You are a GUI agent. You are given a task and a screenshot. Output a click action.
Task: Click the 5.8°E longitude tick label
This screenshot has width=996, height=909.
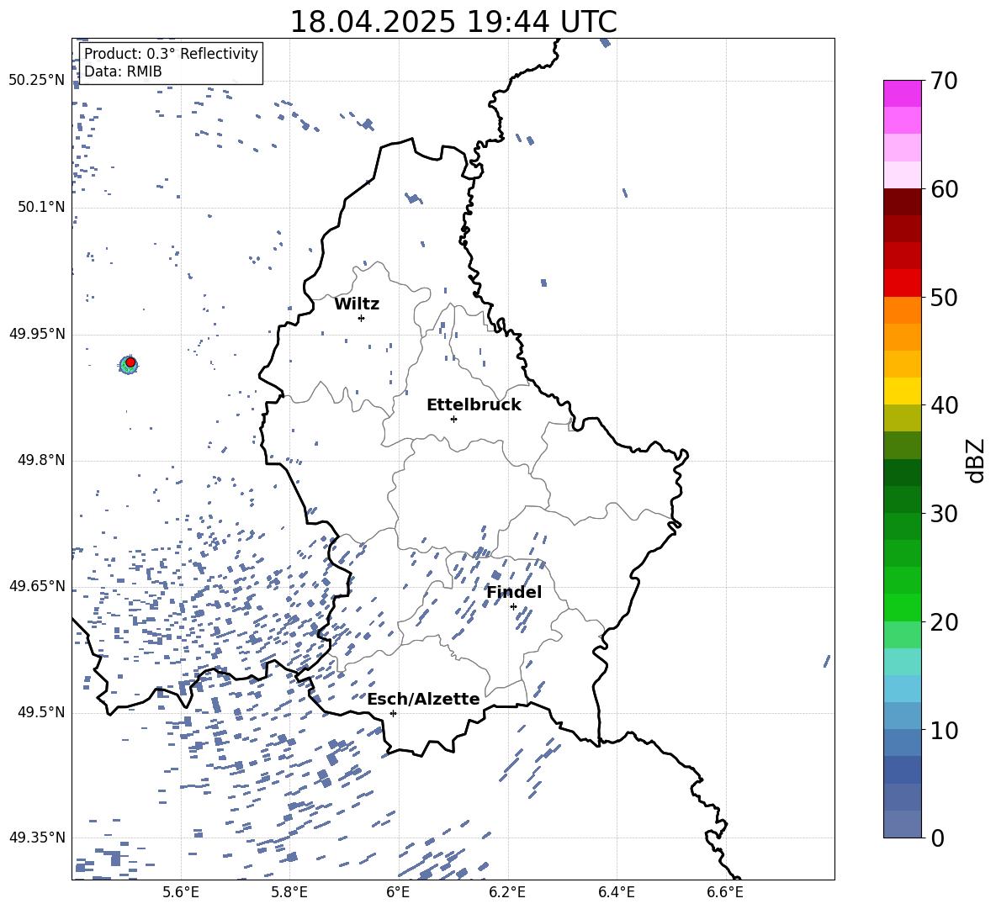[x=289, y=892]
